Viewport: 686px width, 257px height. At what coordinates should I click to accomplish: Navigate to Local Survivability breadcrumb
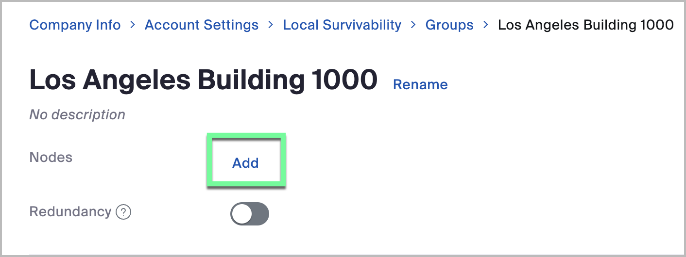click(x=342, y=25)
